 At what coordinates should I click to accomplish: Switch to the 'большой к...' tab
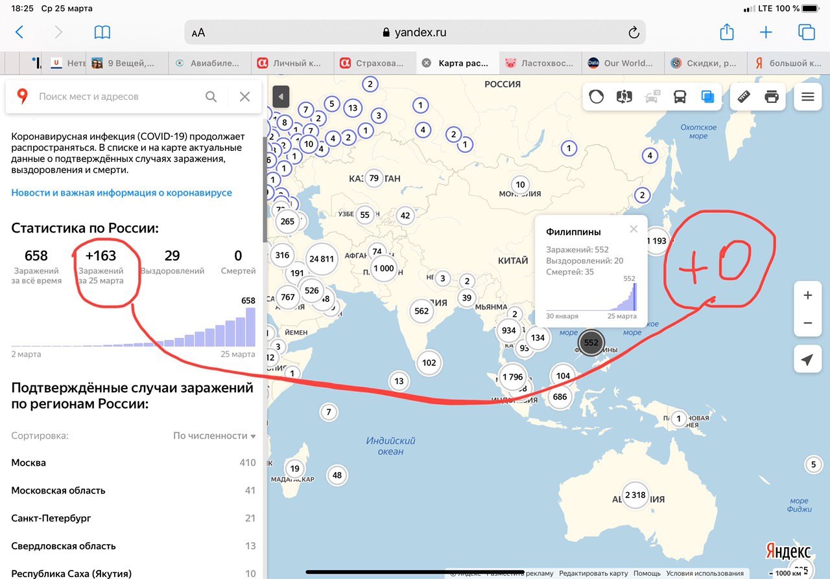click(x=788, y=63)
